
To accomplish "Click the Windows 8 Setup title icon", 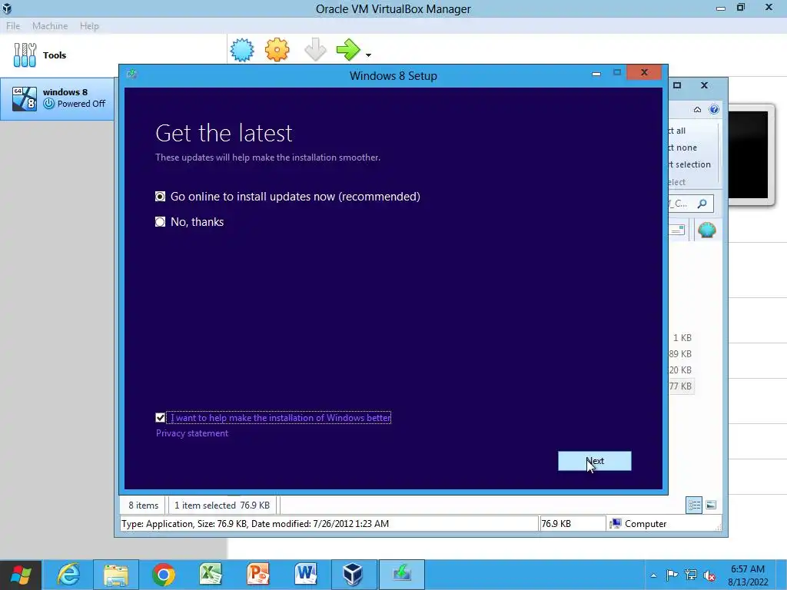I will pos(131,75).
